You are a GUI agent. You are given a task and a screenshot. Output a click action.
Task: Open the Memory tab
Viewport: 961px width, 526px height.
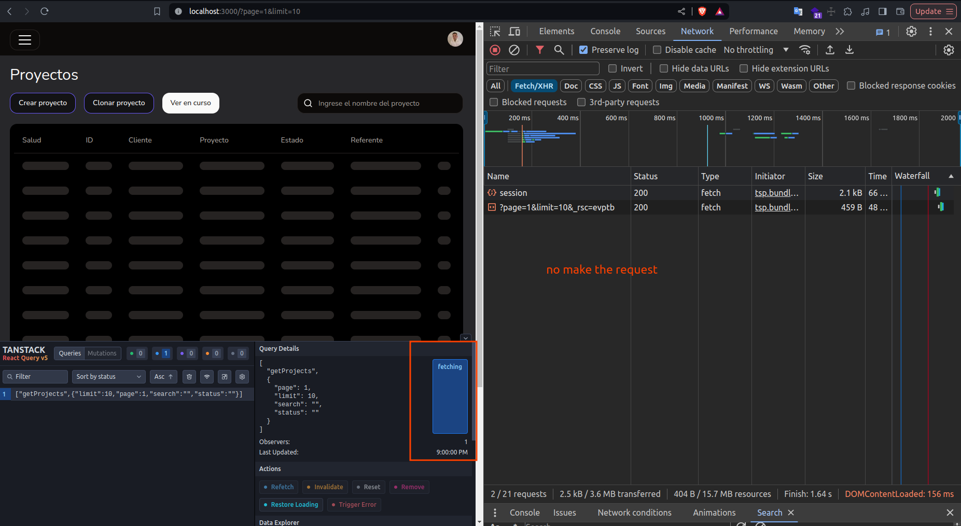(809, 32)
